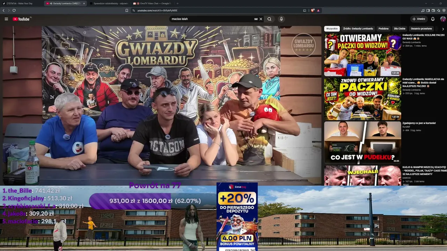Open picture-in-picture icon in the address bar
This screenshot has width=447, height=251.
305,10
